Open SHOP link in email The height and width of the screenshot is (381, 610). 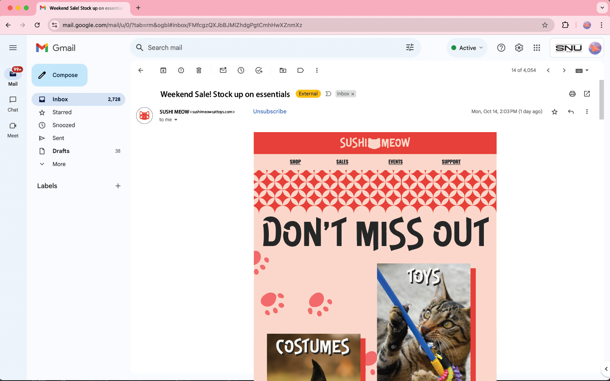(295, 162)
